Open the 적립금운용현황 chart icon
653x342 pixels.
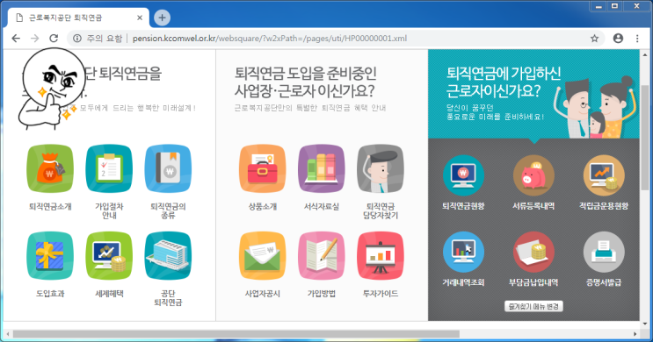click(604, 175)
